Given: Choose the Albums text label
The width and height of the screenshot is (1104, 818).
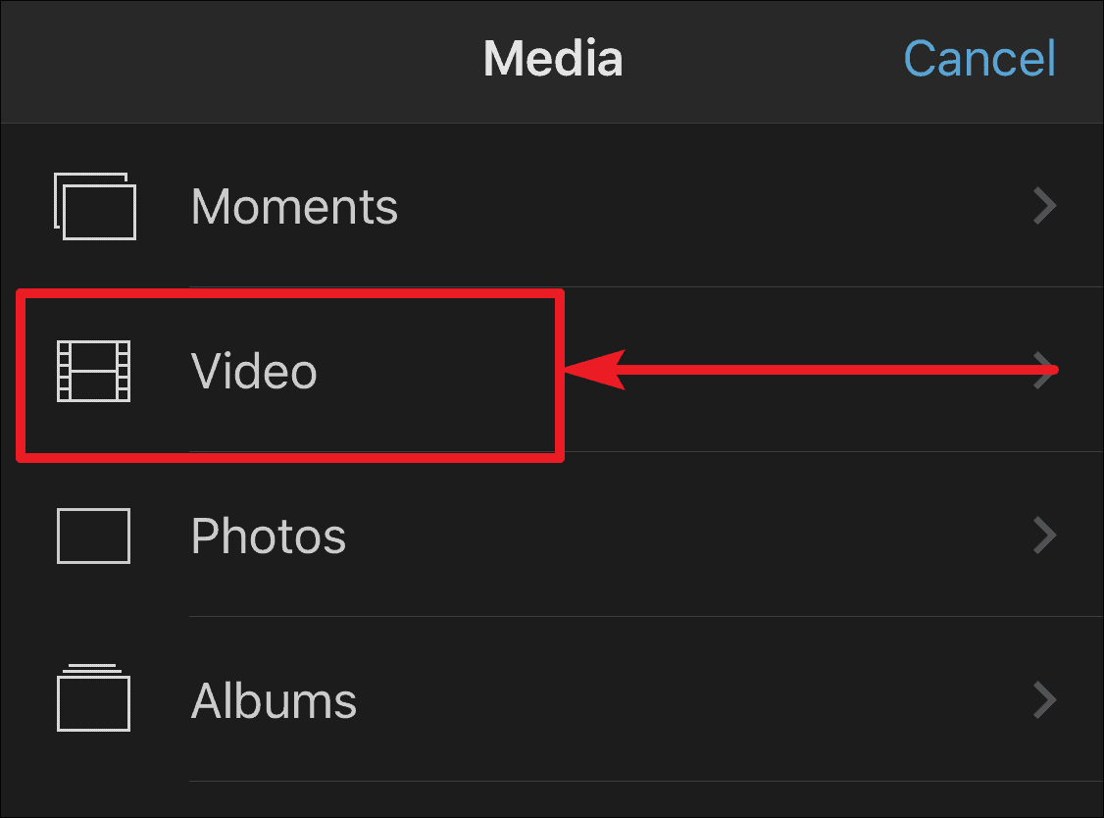Looking at the screenshot, I should [274, 701].
